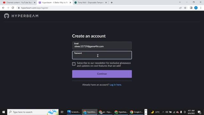Open the Chrome profile avatar
Viewport: 204px width, 115px height.
click(x=196, y=8)
